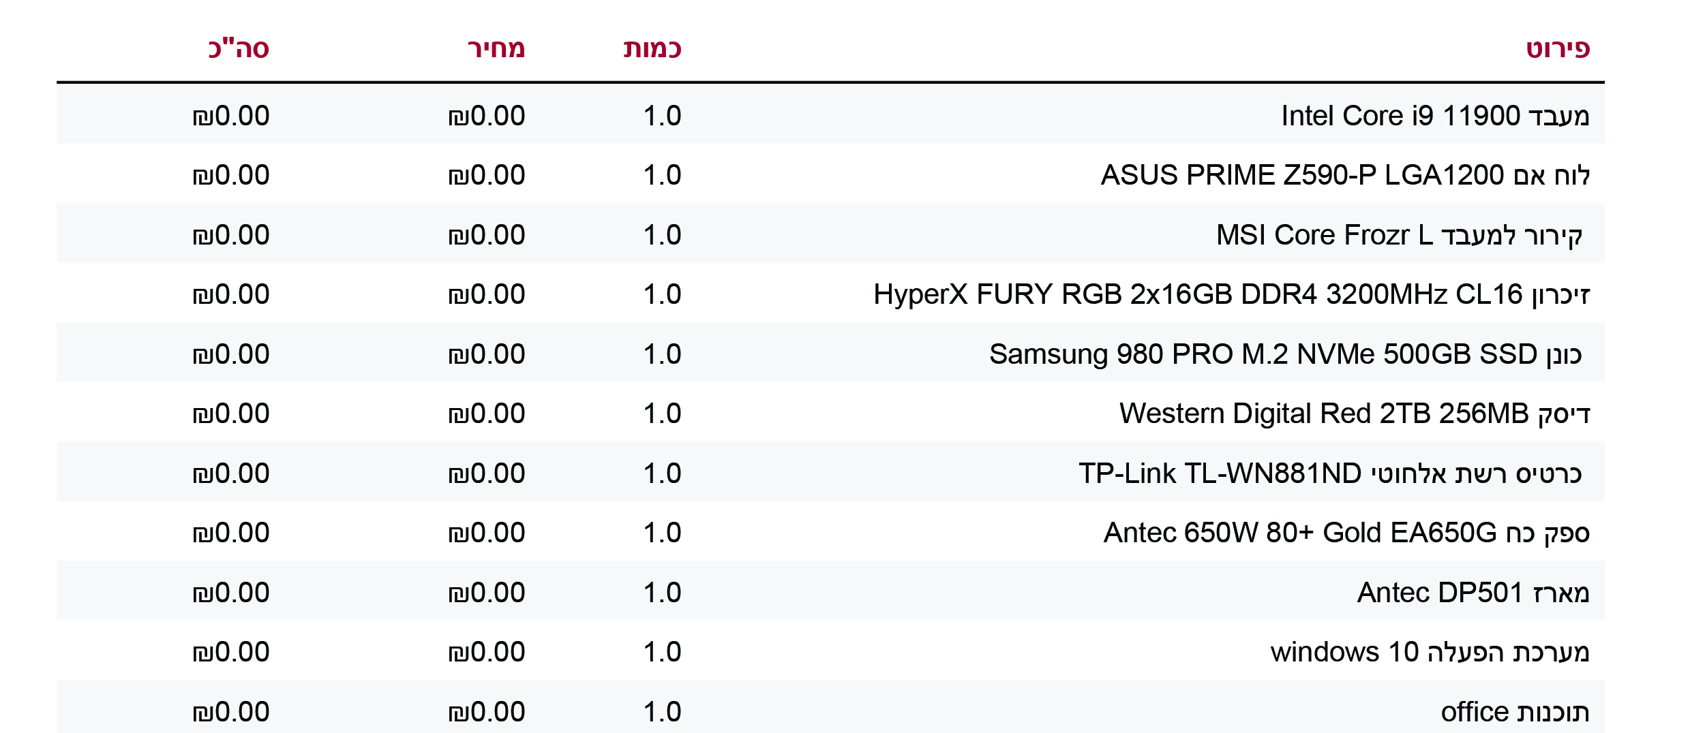
Task: Click the מחיר column header
Action: click(496, 49)
